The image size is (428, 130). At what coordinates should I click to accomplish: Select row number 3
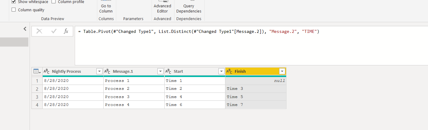37,97
